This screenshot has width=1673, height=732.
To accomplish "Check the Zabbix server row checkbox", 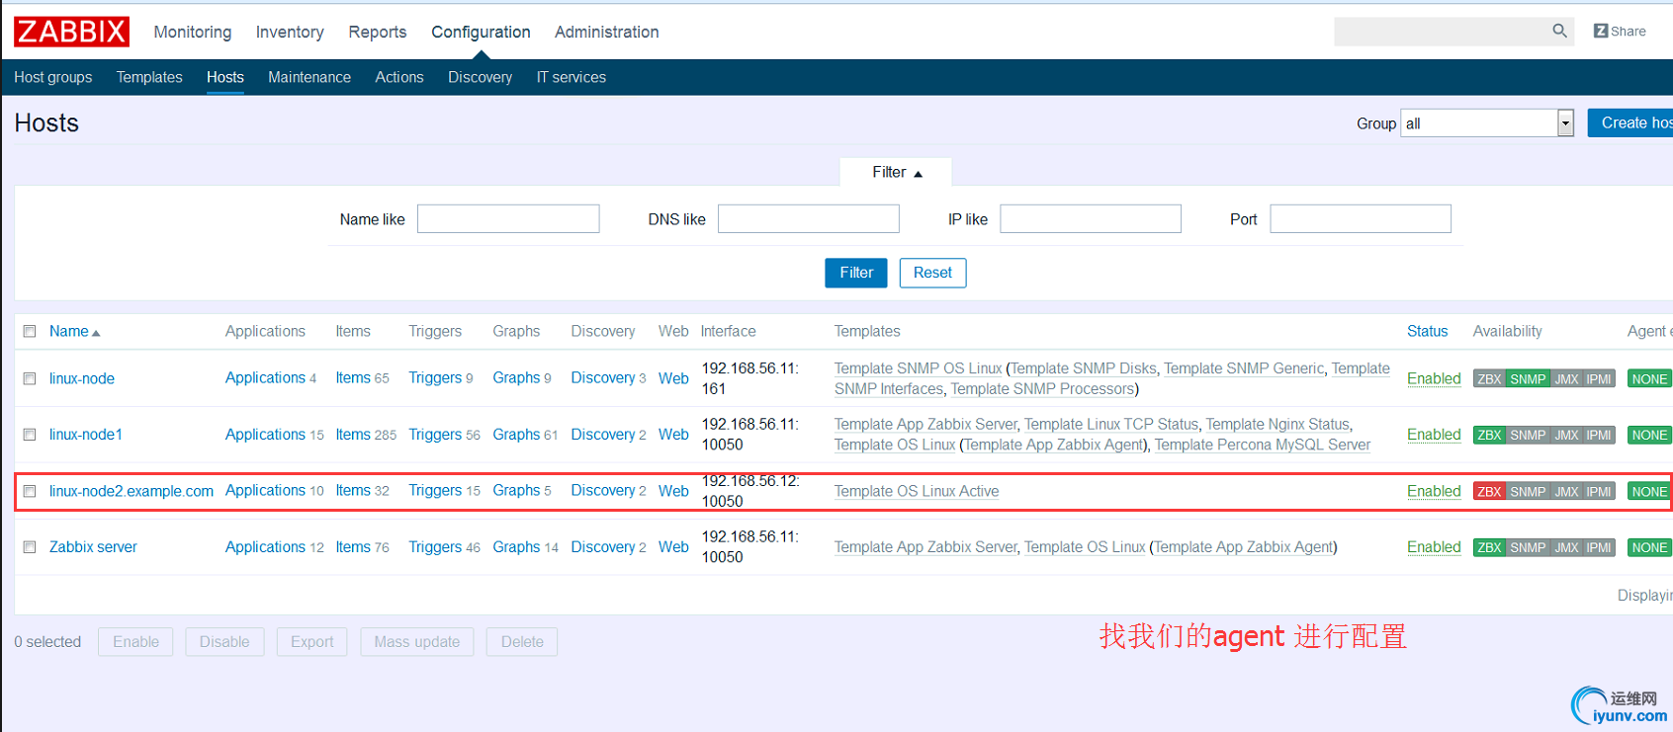I will pos(30,547).
